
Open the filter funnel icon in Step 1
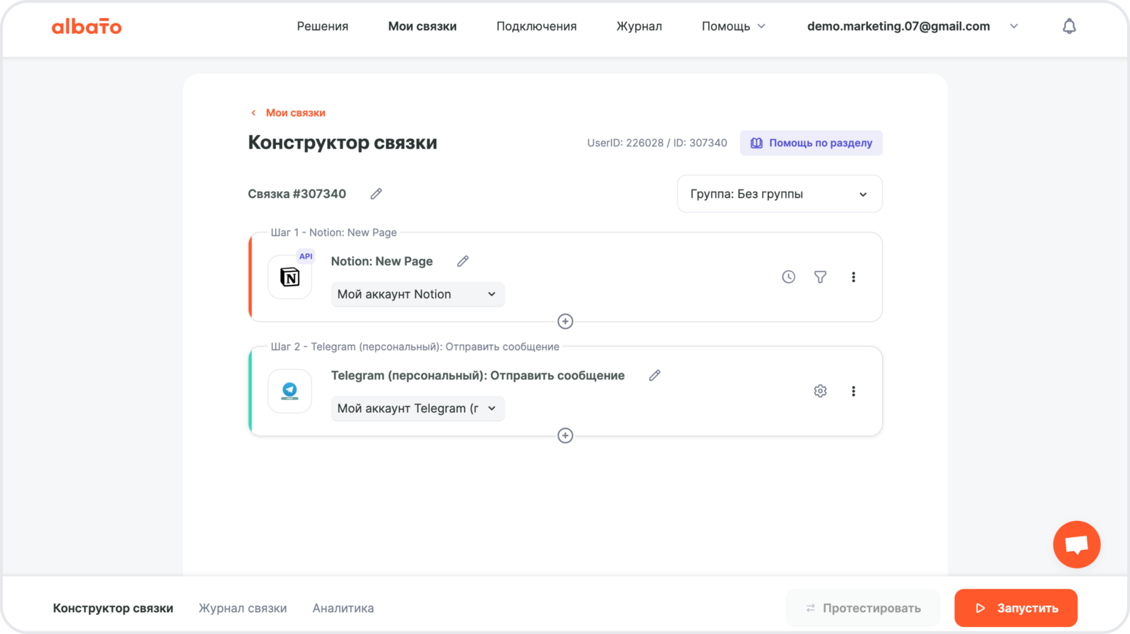pyautogui.click(x=820, y=277)
